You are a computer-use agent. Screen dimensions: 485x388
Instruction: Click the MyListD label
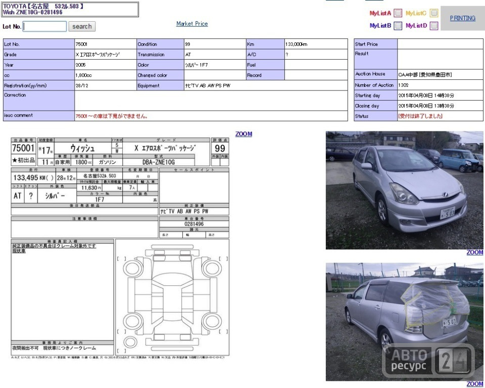point(416,25)
